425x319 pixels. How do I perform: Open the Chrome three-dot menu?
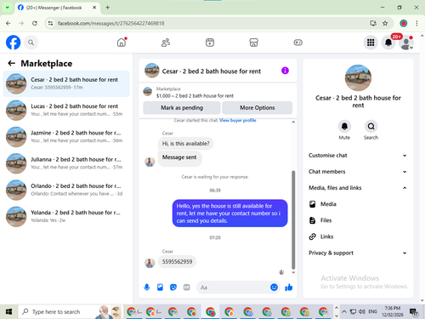416,23
